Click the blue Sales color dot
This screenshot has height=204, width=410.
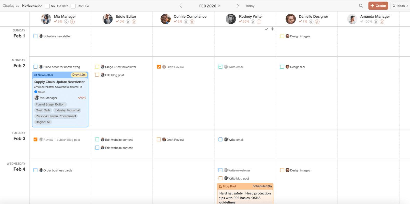click(36, 92)
